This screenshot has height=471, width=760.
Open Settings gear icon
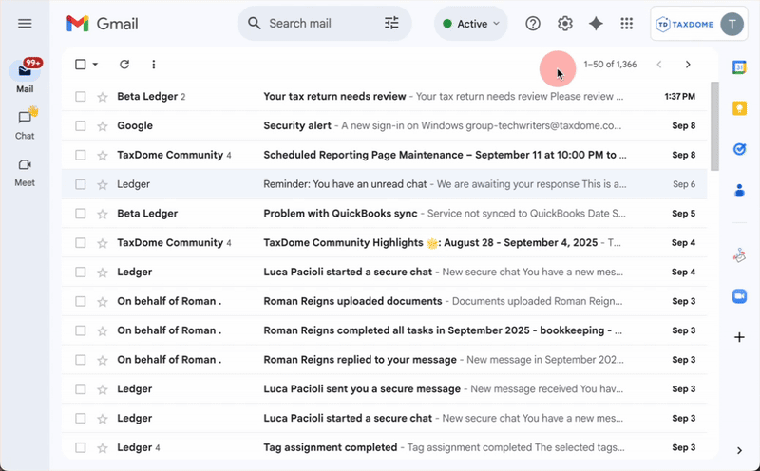(565, 24)
